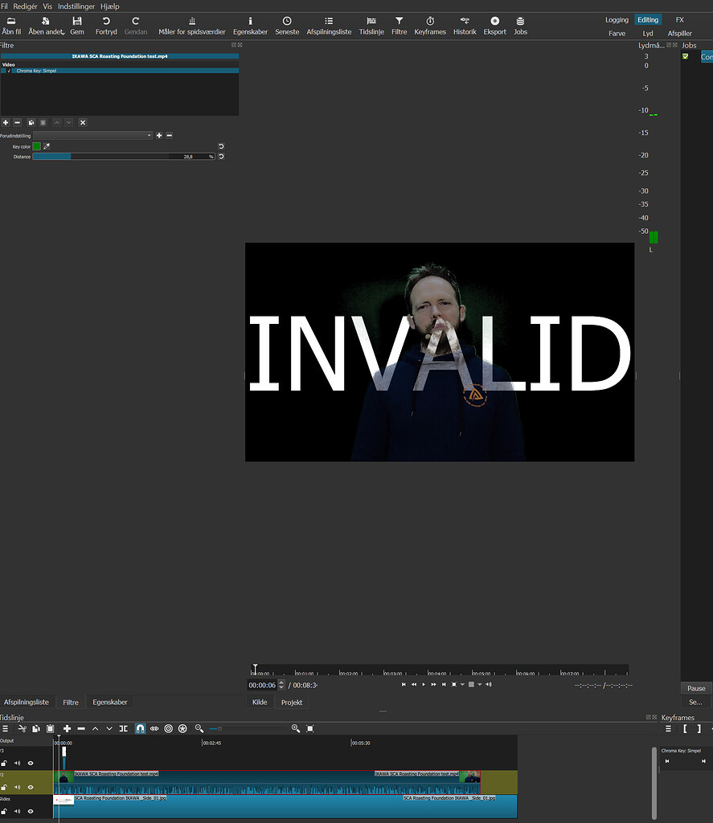Switch to the FX layout
The width and height of the screenshot is (713, 823).
[679, 18]
